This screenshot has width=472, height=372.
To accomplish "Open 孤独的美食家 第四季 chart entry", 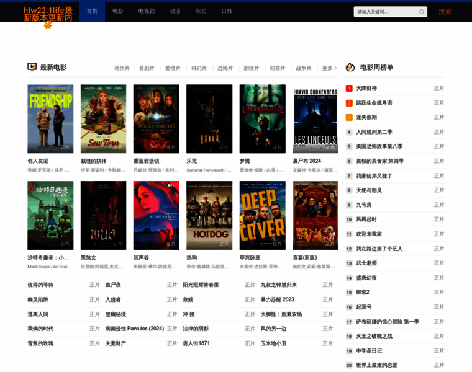I will coord(380,161).
